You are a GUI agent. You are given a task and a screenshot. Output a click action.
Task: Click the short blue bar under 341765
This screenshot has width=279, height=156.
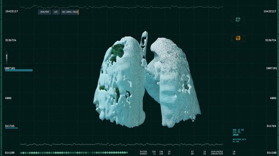pyautogui.click(x=12, y=128)
